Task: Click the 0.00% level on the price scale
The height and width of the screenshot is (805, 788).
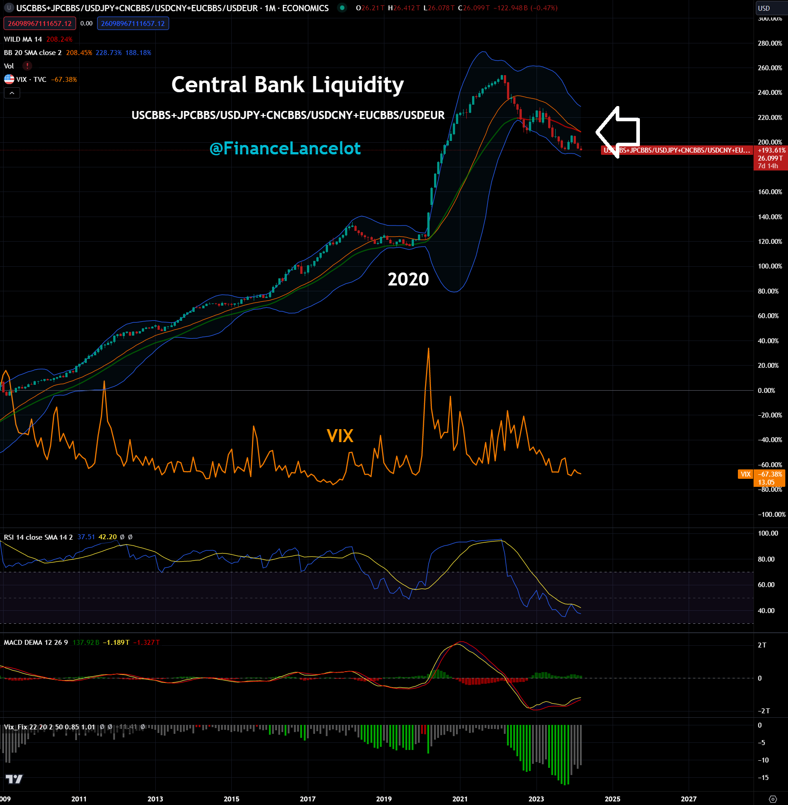Action: point(767,391)
